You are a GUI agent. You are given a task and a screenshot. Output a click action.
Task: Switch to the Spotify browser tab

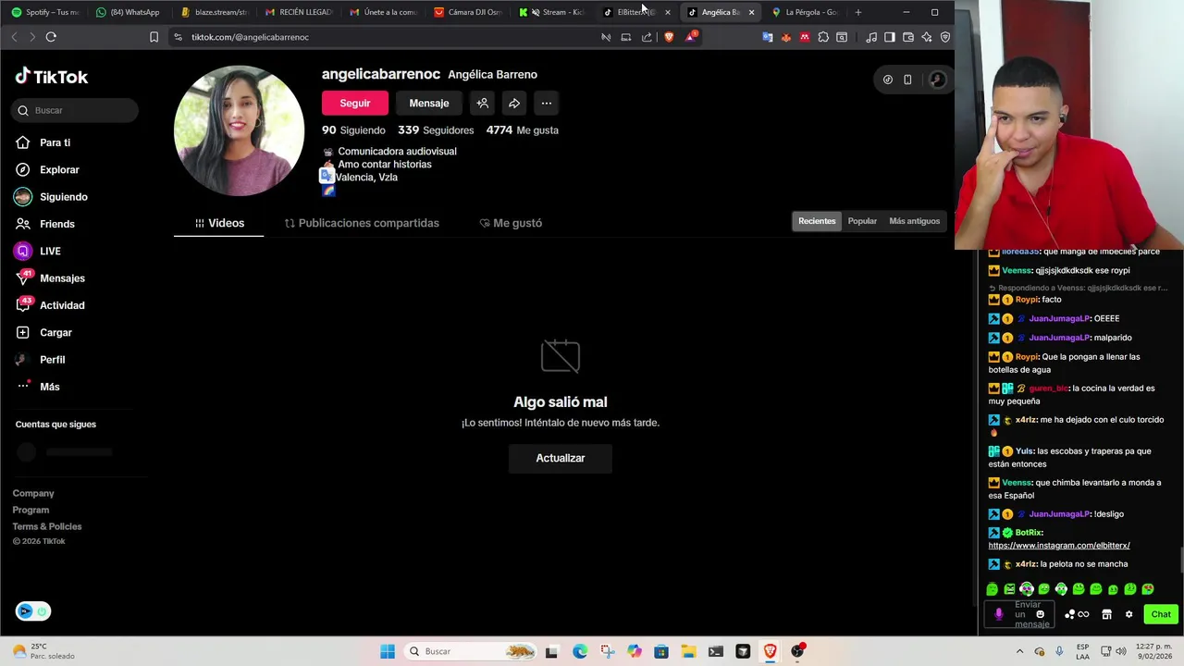[45, 12]
